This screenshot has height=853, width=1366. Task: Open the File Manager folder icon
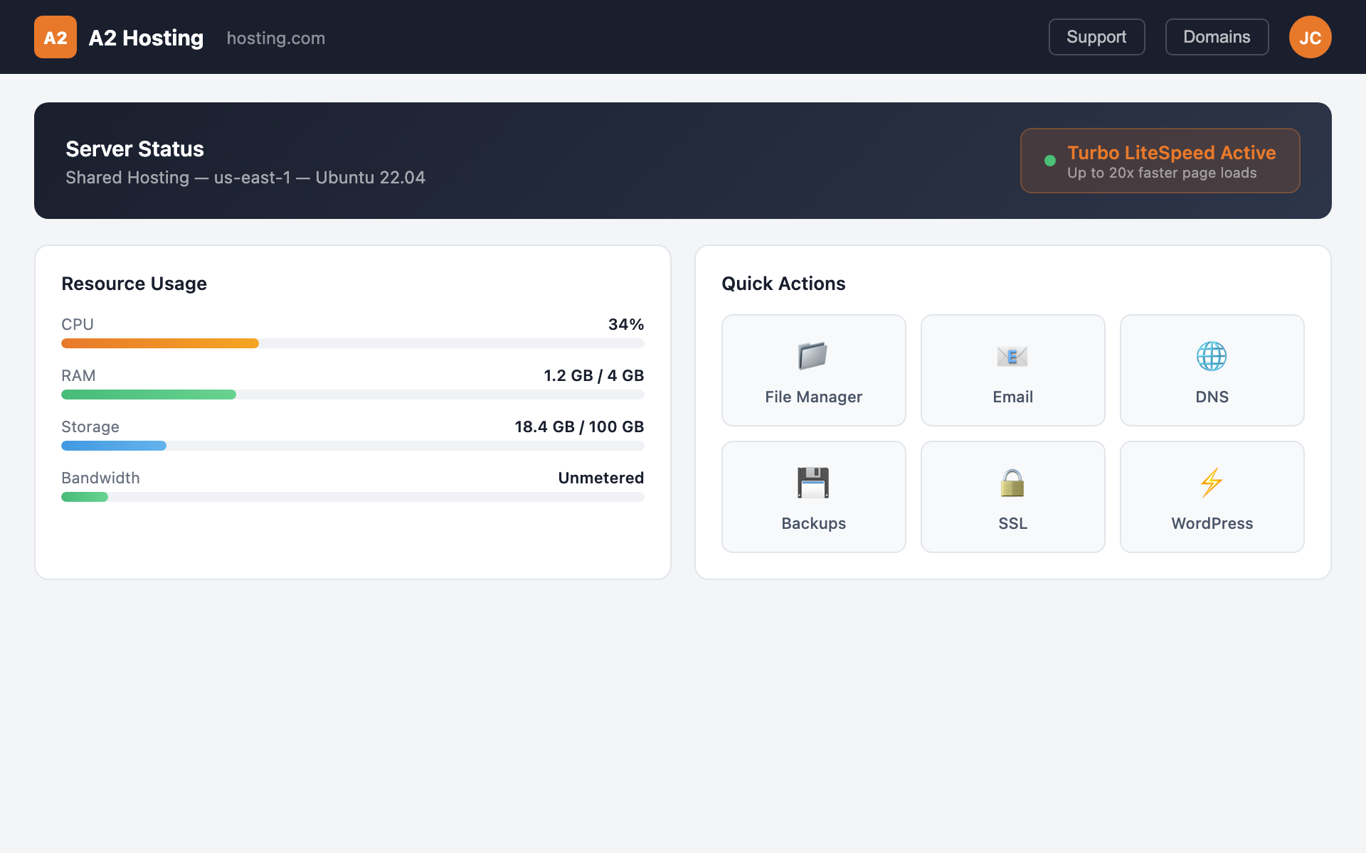813,355
